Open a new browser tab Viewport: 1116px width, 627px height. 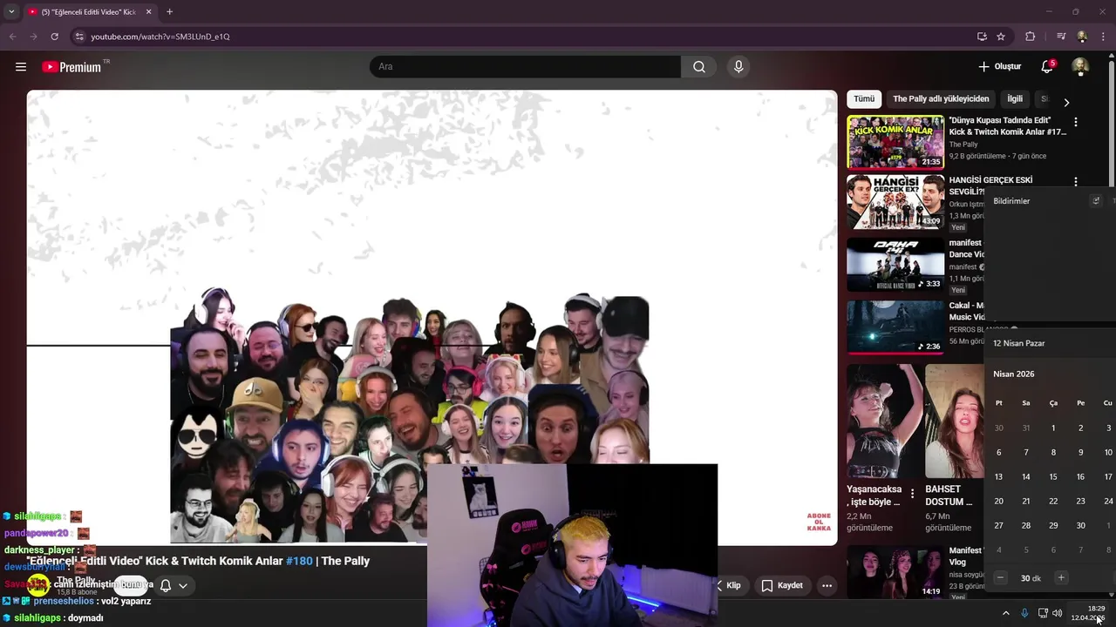(169, 11)
